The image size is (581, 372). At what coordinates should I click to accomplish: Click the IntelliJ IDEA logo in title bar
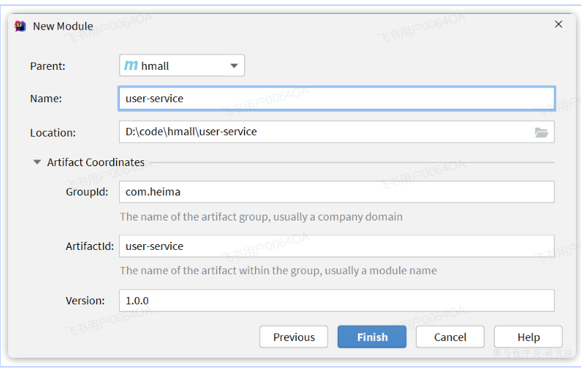(x=21, y=26)
